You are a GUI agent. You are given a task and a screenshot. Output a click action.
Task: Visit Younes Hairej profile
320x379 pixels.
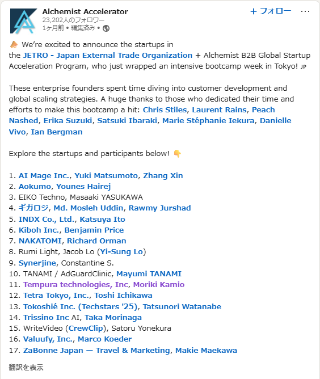pyautogui.click(x=83, y=186)
